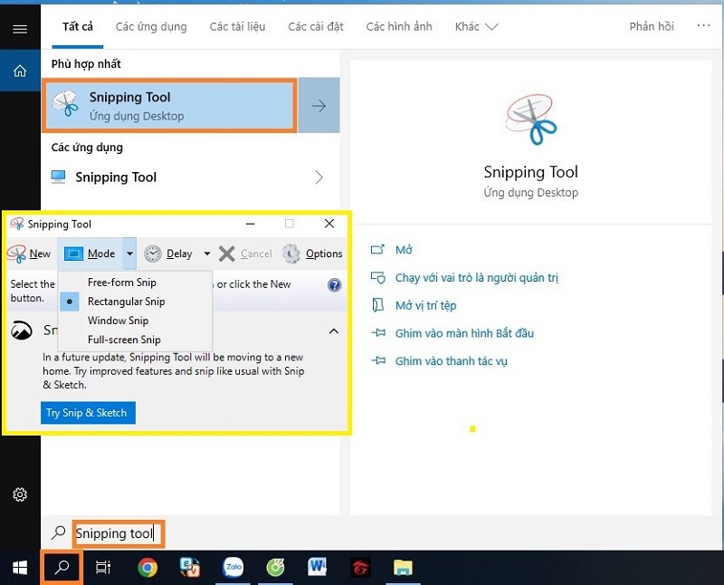Image resolution: width=724 pixels, height=585 pixels.
Task: Choose Free-form Snip mode
Action: point(122,283)
